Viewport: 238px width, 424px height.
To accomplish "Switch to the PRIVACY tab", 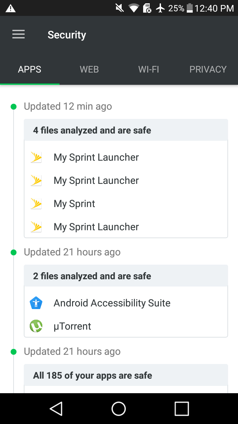I will (x=208, y=69).
